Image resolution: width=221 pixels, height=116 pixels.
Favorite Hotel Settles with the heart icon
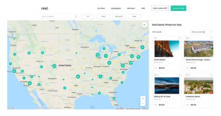tap(155, 38)
